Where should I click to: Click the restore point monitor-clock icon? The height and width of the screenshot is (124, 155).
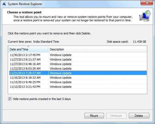pos(145,16)
